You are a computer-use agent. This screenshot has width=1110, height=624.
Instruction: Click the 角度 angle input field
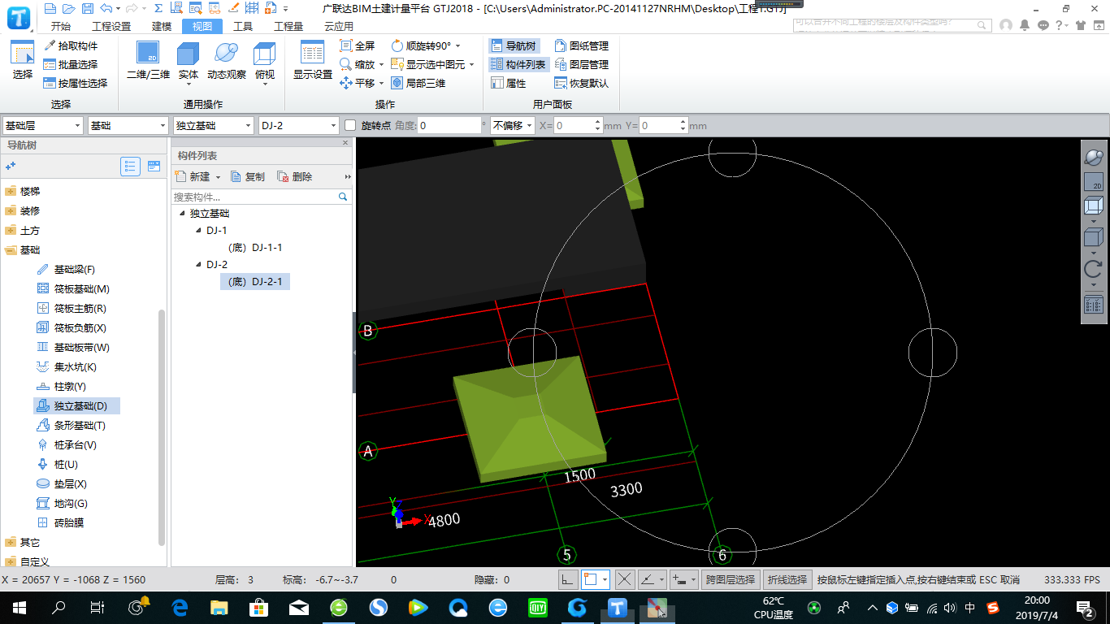450,125
